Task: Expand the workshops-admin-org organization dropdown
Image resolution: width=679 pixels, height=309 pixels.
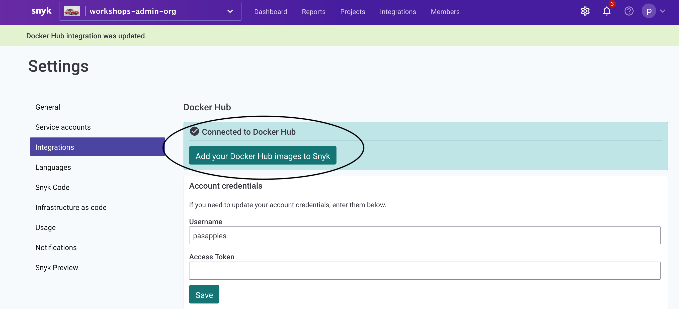Action: [x=150, y=11]
